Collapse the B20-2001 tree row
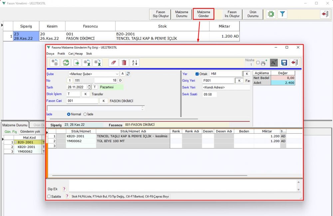Viewport: 333px width, 216px height. tap(15, 142)
